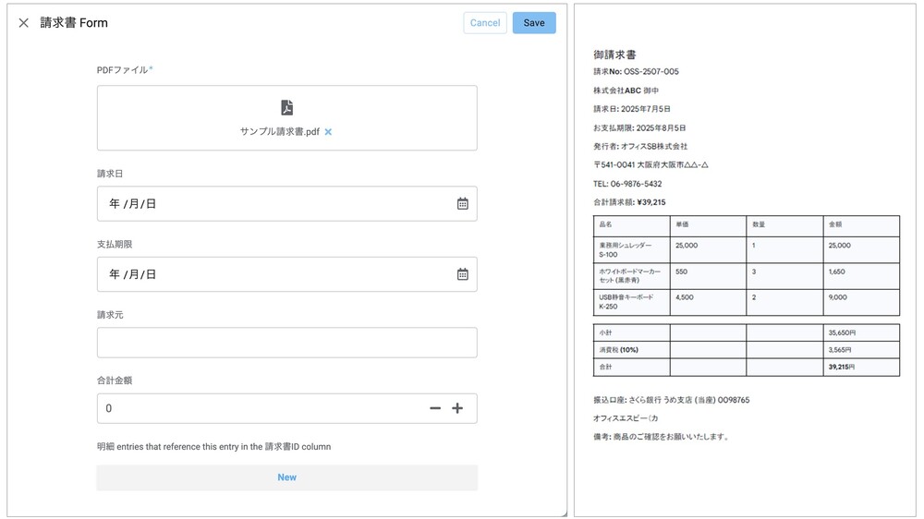
Task: Select the 年 segment in 請求日 field
Action: tap(115, 204)
